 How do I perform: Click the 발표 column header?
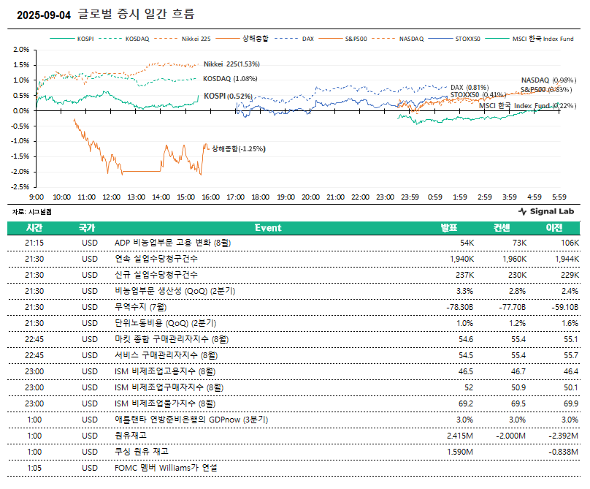click(449, 227)
